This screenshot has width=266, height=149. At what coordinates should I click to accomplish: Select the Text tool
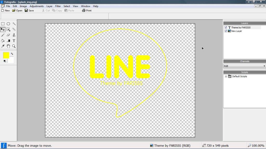[14, 41]
